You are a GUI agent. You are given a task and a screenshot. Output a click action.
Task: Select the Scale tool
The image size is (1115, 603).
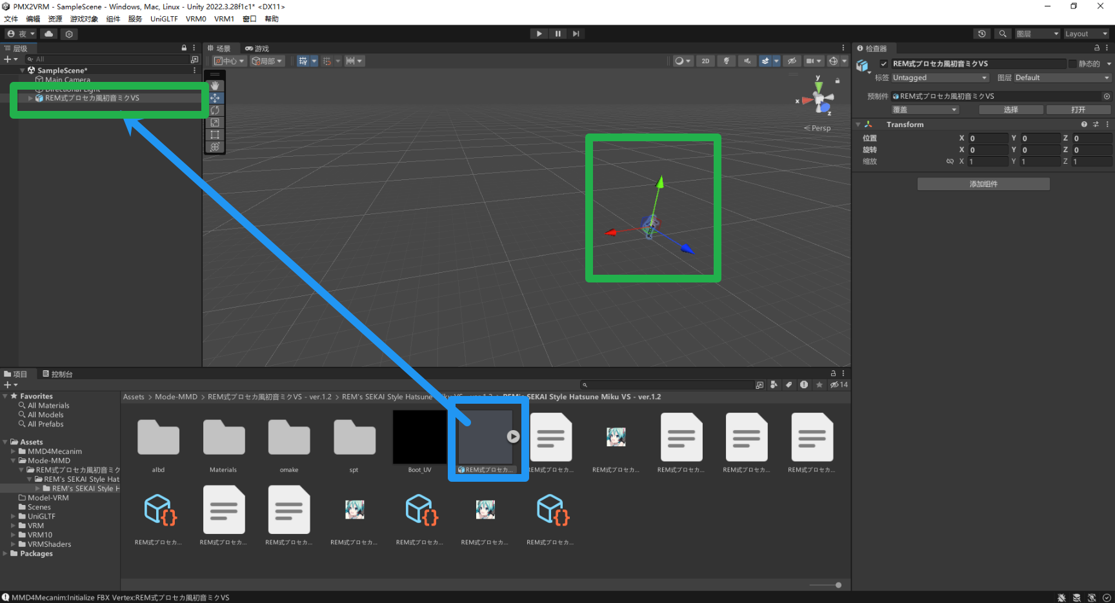point(215,123)
